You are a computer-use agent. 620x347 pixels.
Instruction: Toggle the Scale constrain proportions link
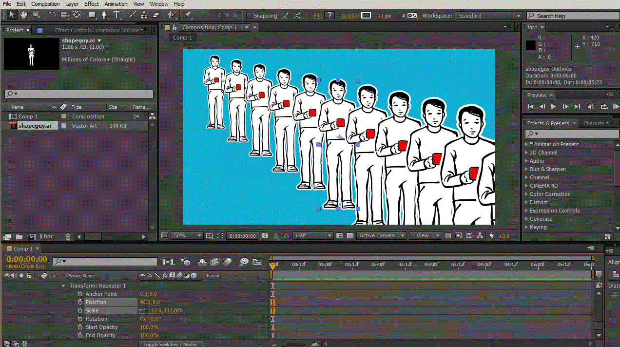(x=143, y=310)
